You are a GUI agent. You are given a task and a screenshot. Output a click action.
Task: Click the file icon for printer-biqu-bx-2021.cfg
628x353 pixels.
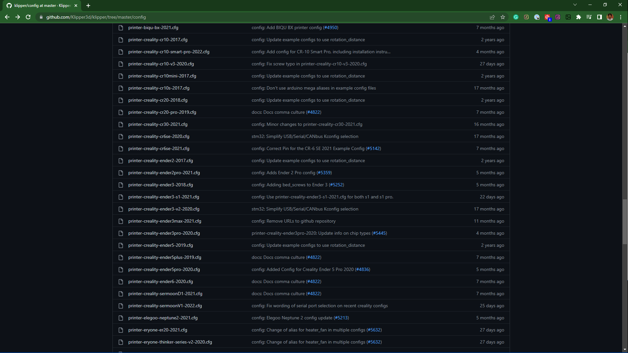tap(121, 28)
